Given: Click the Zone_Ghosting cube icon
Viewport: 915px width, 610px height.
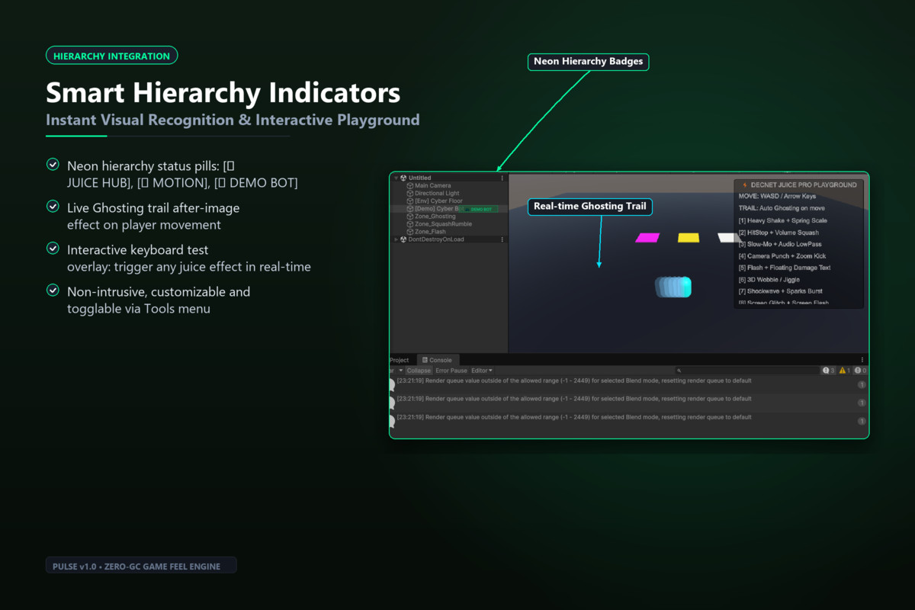Looking at the screenshot, I should click(410, 216).
